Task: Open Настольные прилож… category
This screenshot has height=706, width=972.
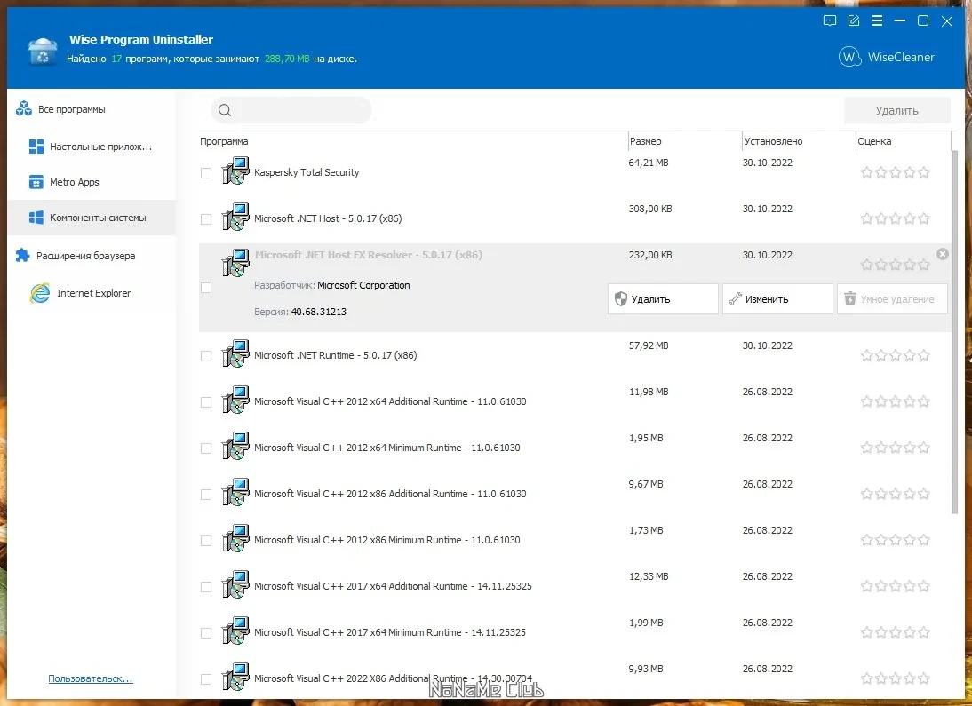Action: point(92,147)
